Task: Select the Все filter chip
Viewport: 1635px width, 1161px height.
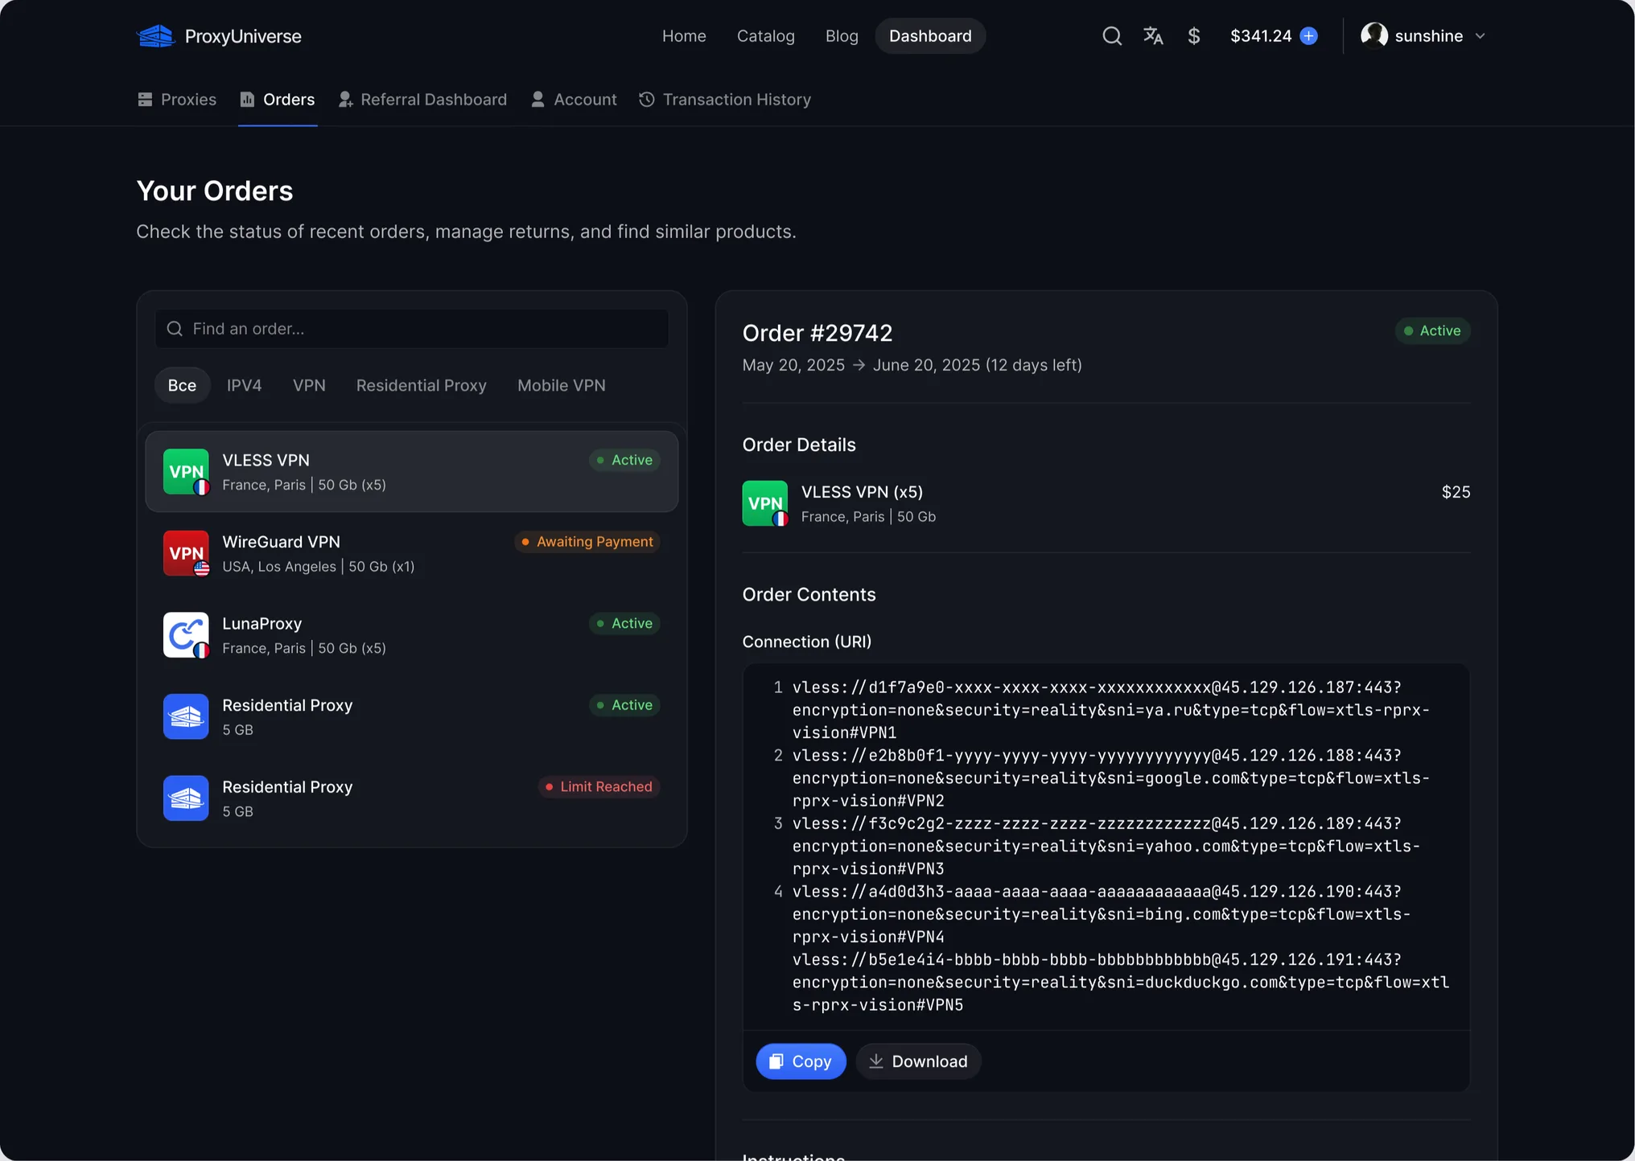Action: click(182, 385)
